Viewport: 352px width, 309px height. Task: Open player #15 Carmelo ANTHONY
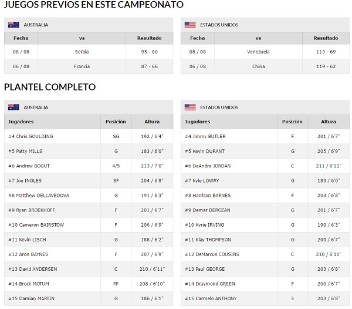(x=211, y=298)
